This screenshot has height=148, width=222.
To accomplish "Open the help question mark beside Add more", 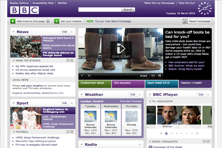I will pyautogui.click(x=48, y=21).
